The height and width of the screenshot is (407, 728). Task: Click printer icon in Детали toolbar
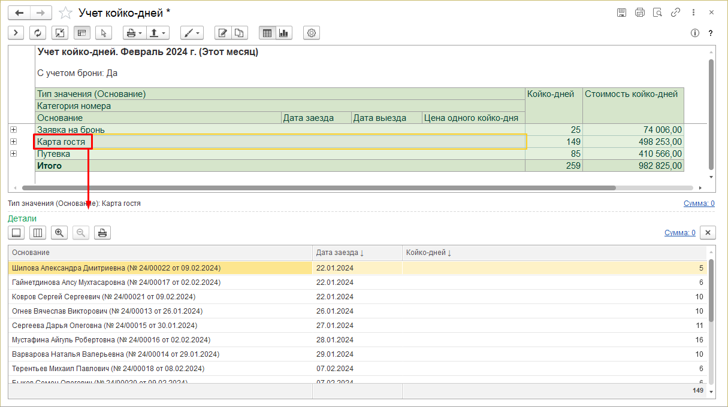click(102, 233)
